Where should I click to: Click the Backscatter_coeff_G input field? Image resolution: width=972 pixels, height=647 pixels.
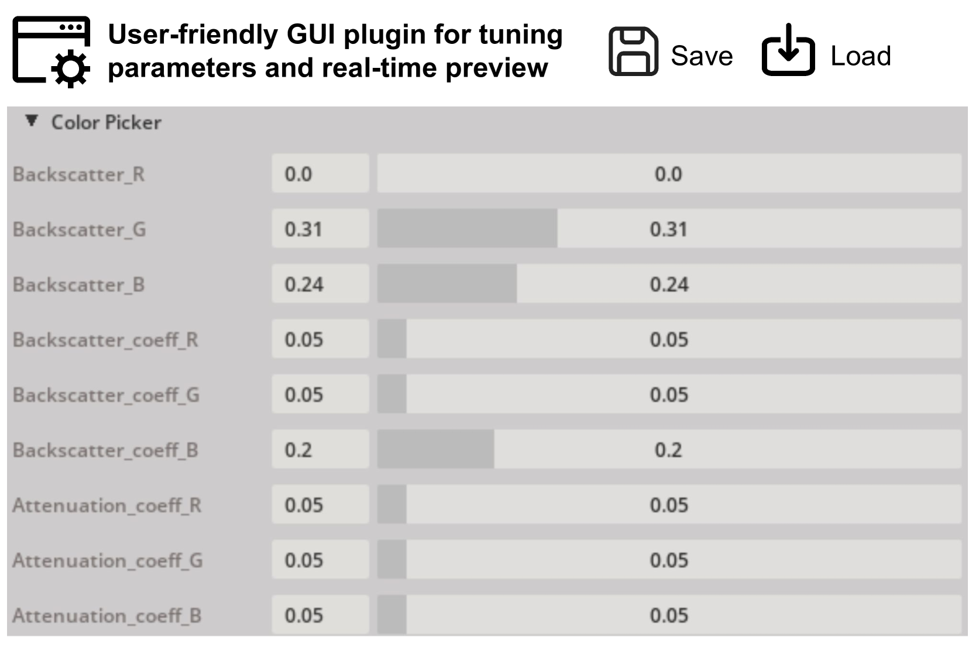click(320, 395)
